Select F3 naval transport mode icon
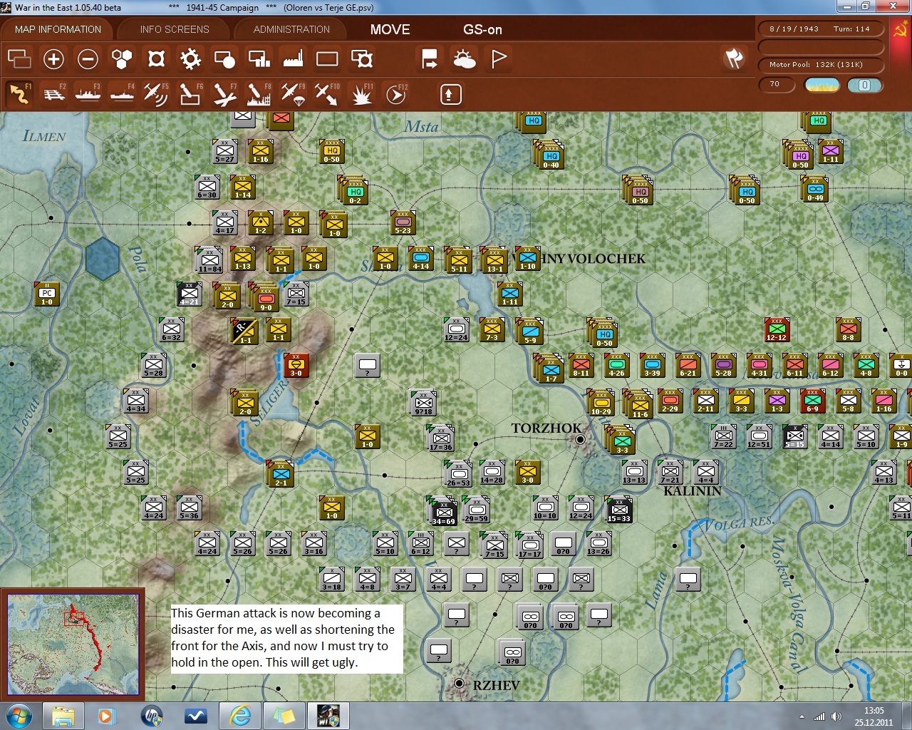 [x=88, y=93]
